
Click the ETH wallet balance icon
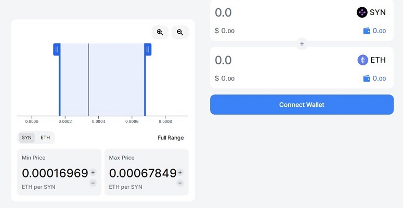367,79
